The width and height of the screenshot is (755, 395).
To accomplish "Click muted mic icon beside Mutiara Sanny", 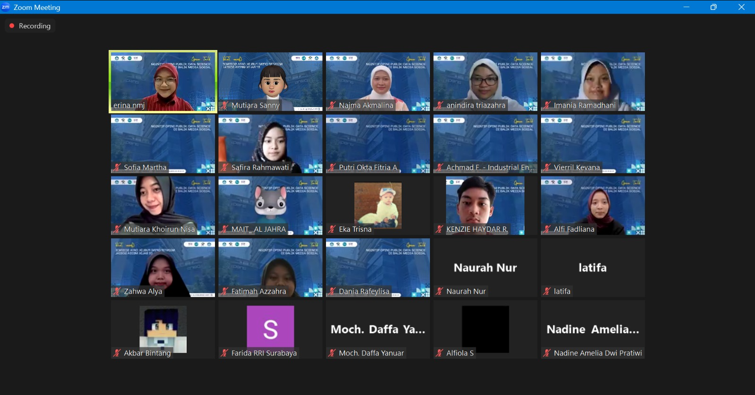I will coord(225,105).
